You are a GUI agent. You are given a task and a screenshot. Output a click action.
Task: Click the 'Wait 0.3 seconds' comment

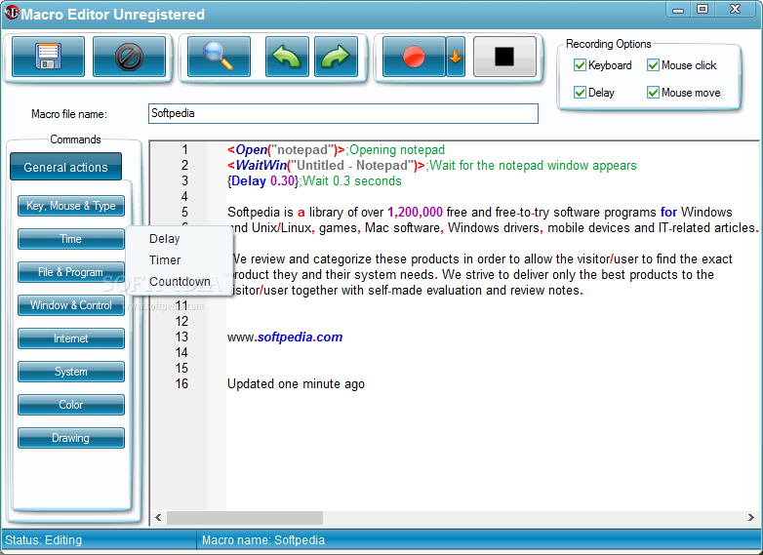pyautogui.click(x=352, y=181)
